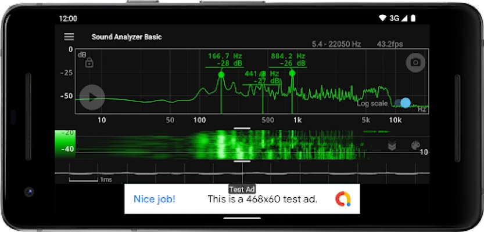
Task: Tap the lower spectrogram resize handle
Action: 242,161
